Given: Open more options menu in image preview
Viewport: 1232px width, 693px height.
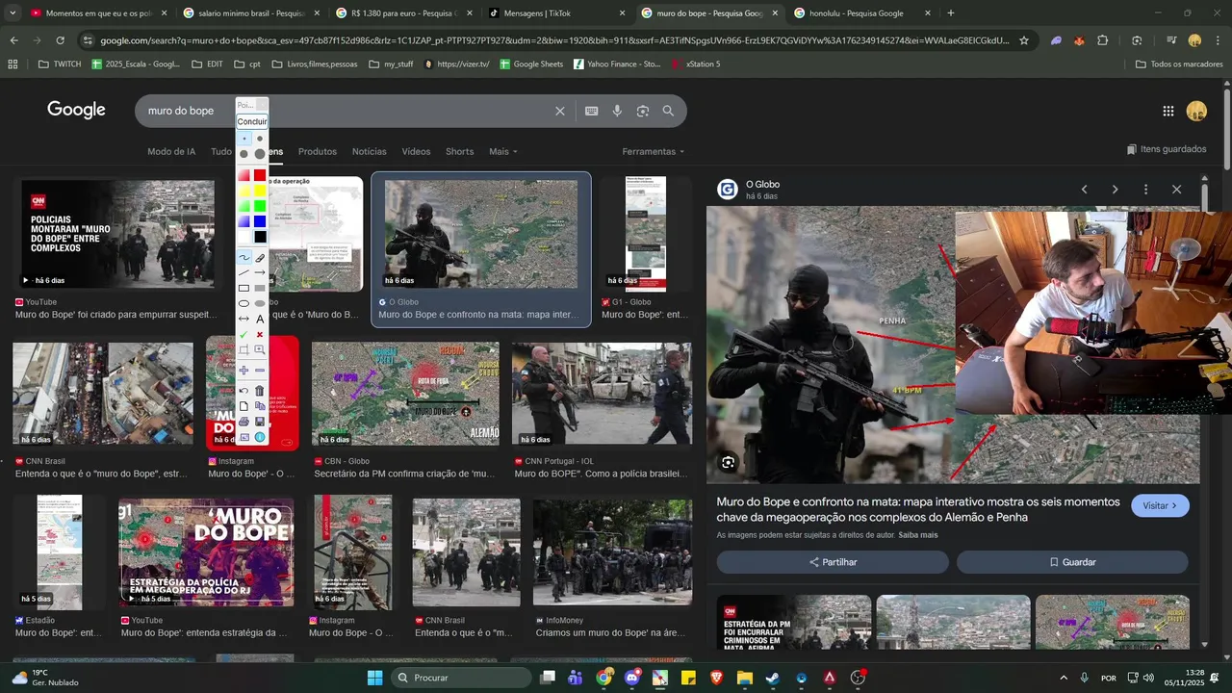Looking at the screenshot, I should [1145, 190].
